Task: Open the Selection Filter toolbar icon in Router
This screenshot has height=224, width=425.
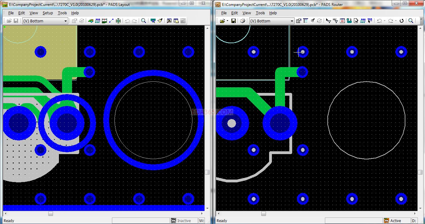Action: [328, 21]
